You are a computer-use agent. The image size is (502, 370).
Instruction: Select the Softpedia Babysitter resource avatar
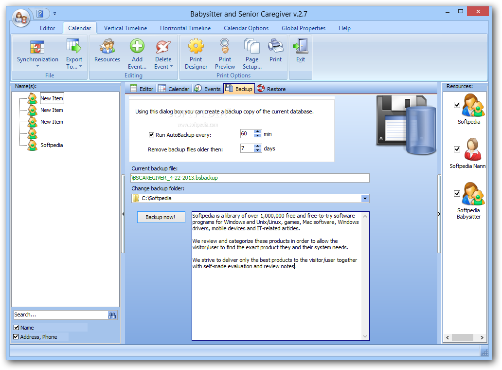coord(472,193)
